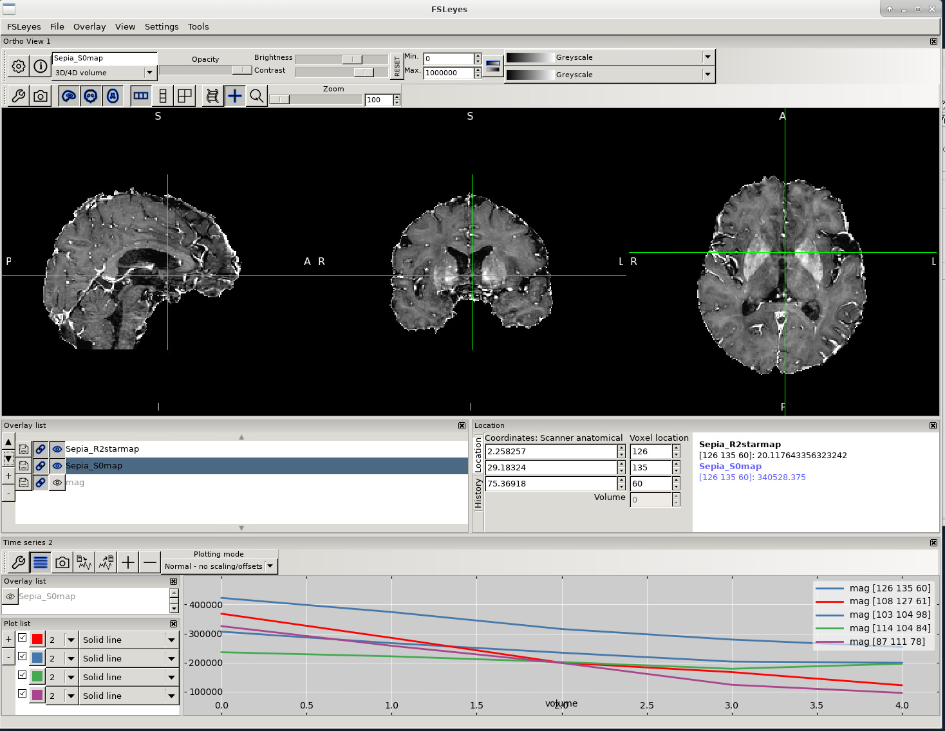Open the Settings menu
The width and height of the screenshot is (945, 731).
pos(162,26)
